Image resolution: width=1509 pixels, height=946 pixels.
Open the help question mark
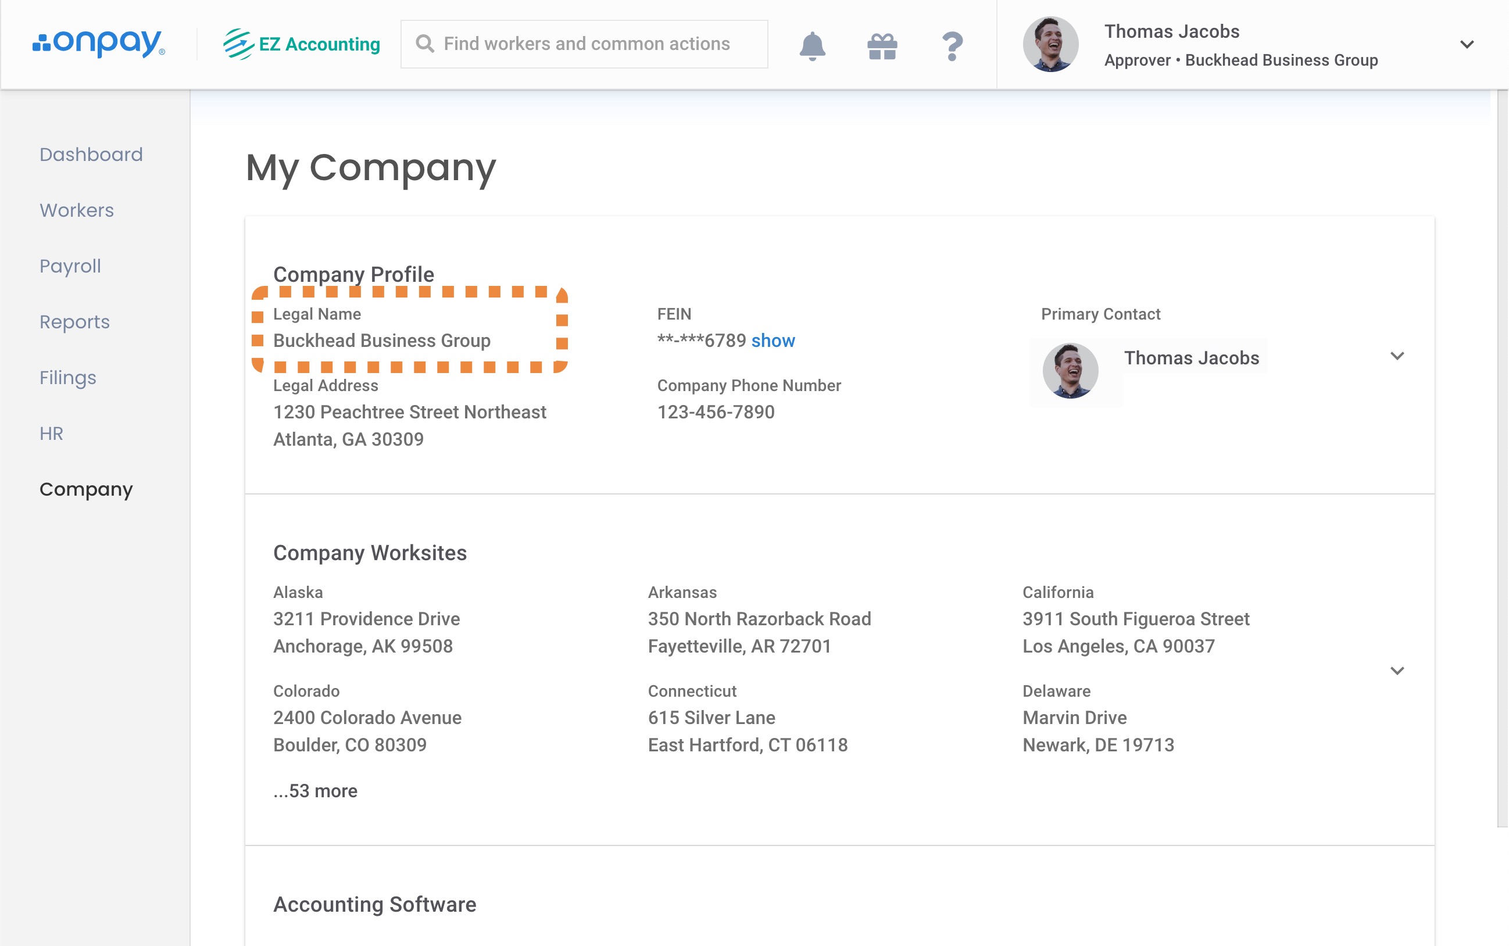tap(952, 46)
